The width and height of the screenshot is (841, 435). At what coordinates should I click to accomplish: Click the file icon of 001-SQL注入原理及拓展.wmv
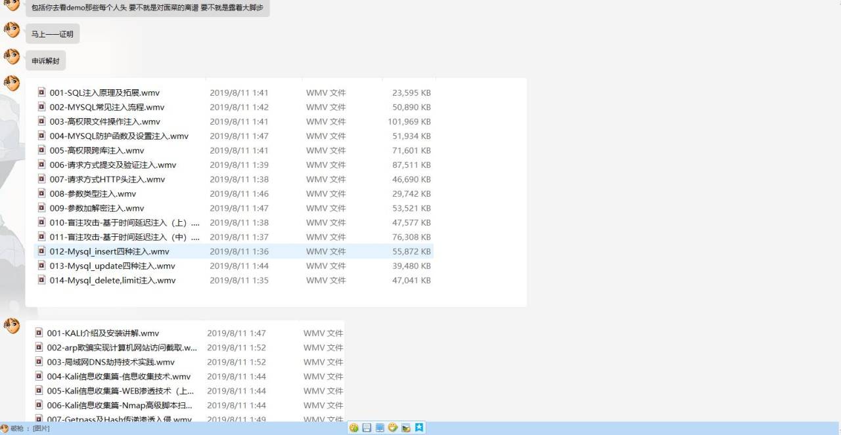42,93
